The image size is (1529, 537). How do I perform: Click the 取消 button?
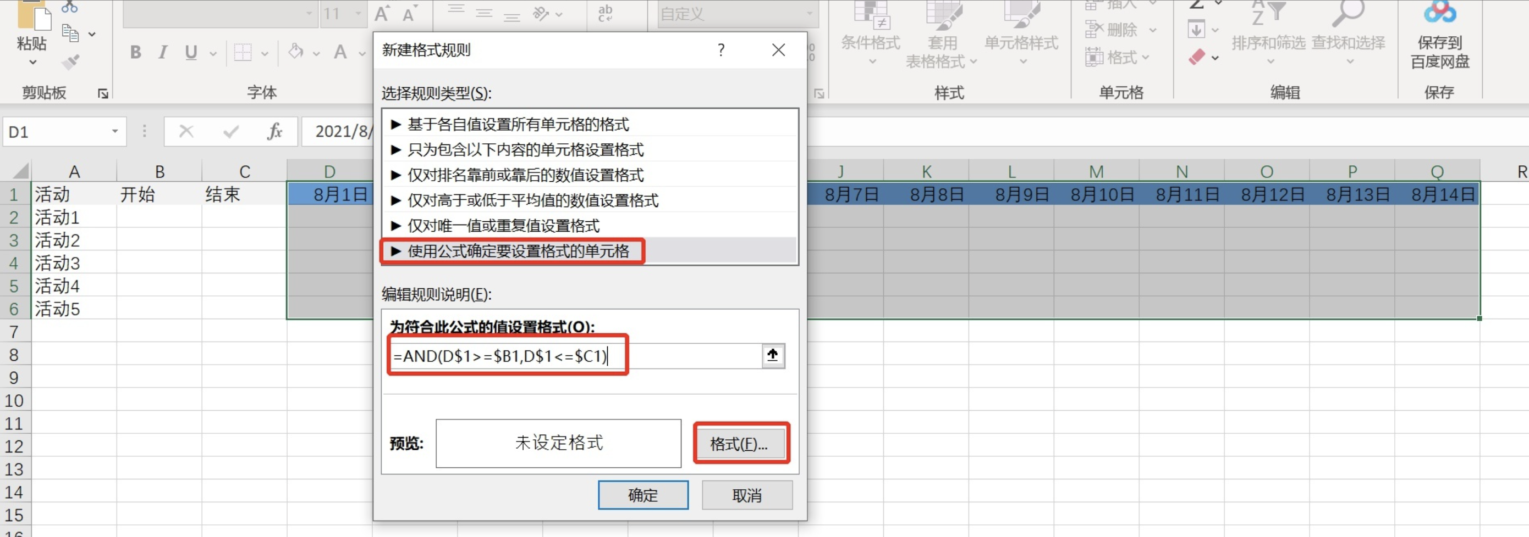[747, 495]
